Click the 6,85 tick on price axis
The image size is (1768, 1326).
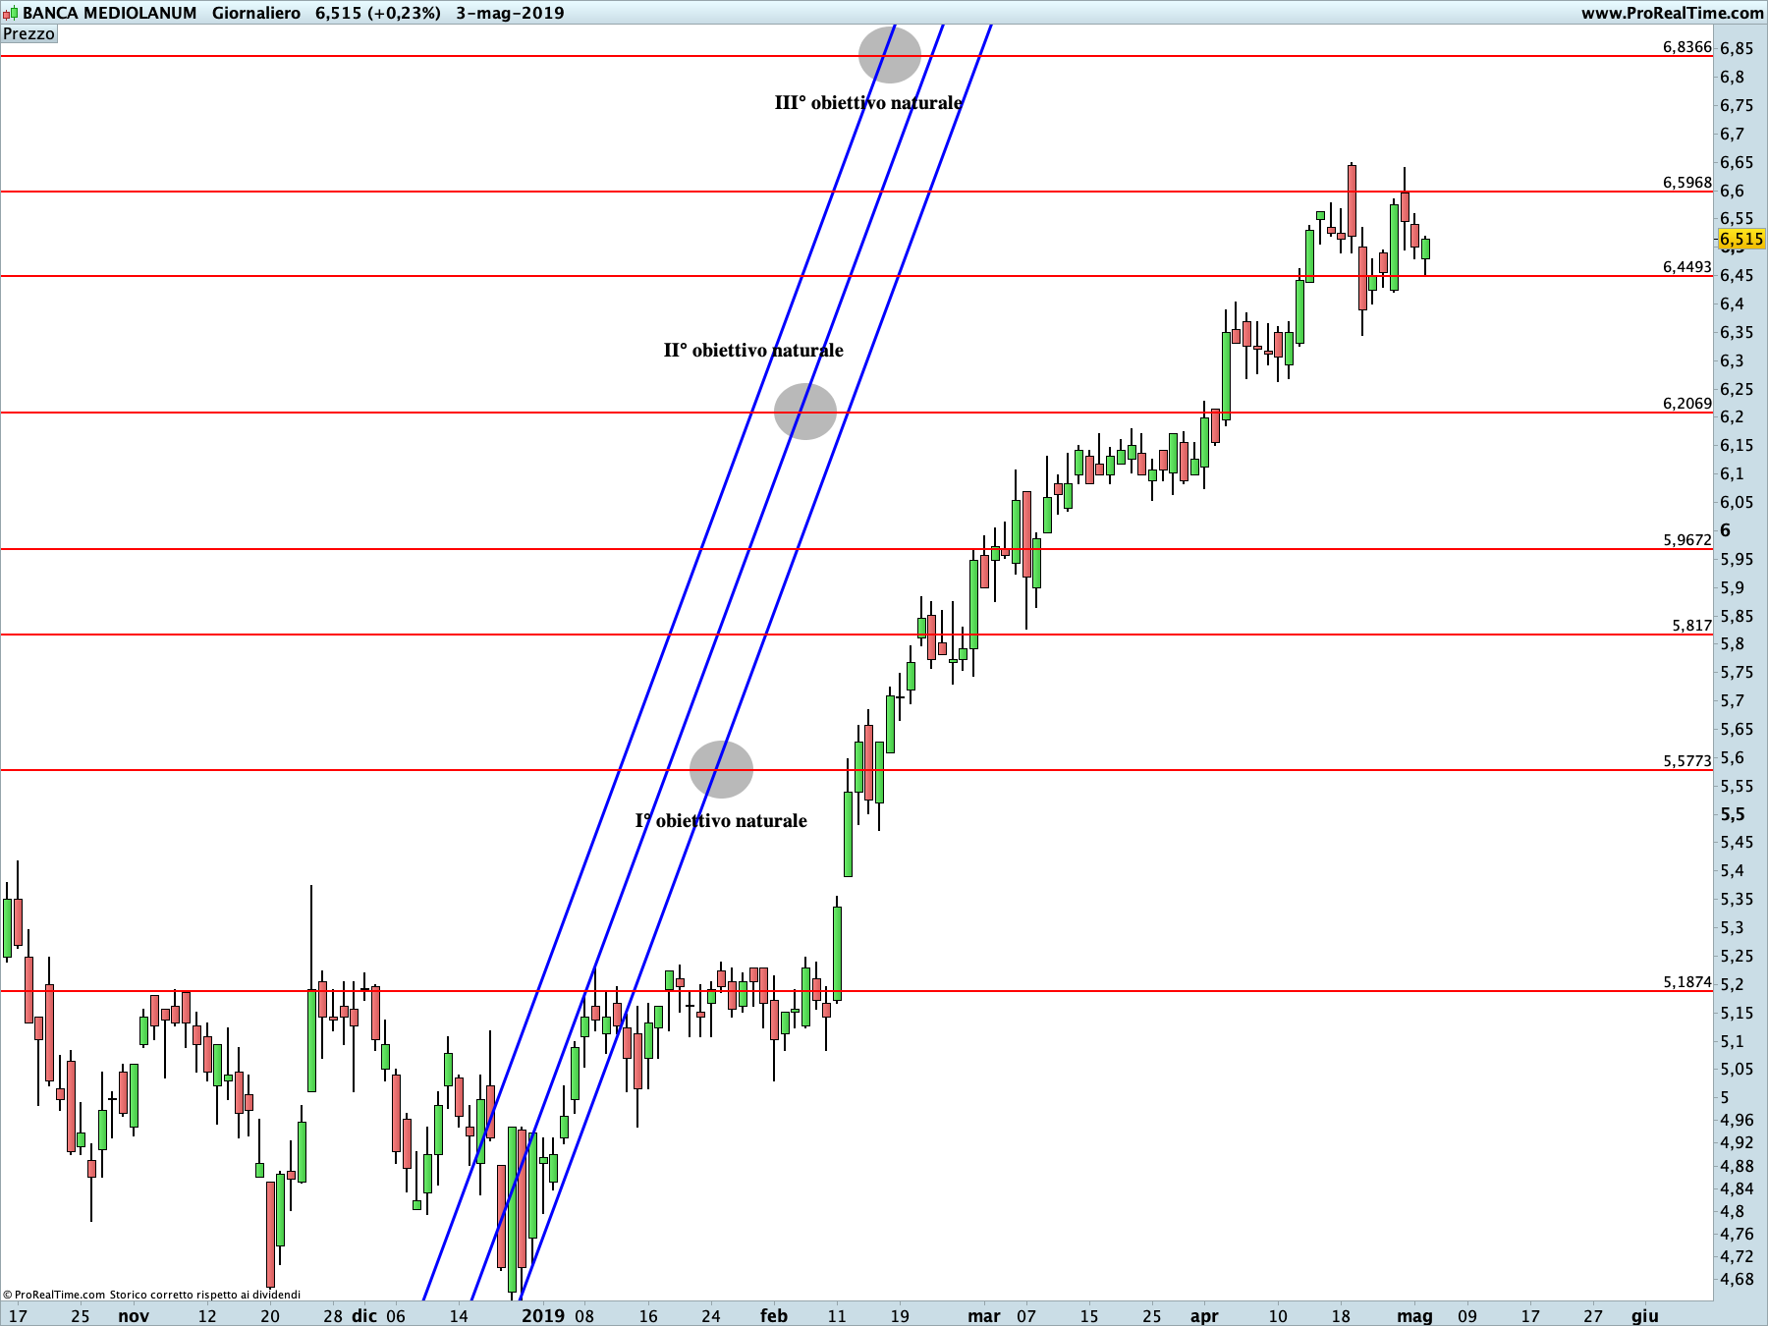(x=1737, y=48)
